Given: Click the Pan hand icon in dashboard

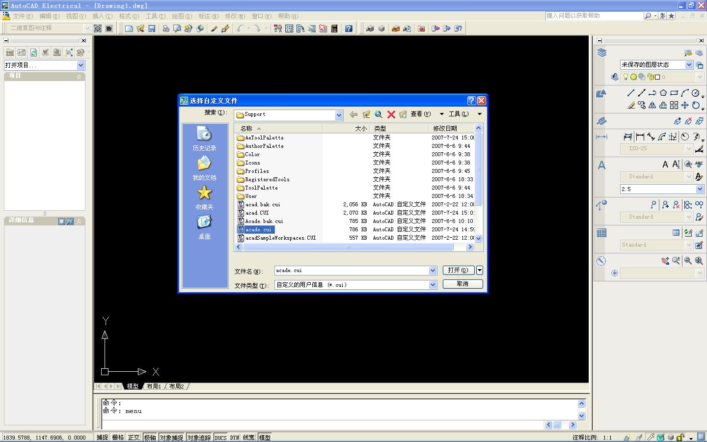Looking at the screenshot, I should [x=665, y=261].
